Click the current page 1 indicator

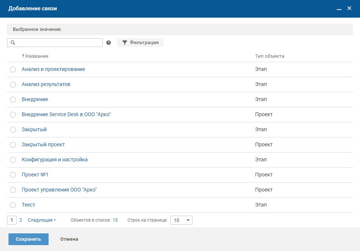[x=12, y=220]
